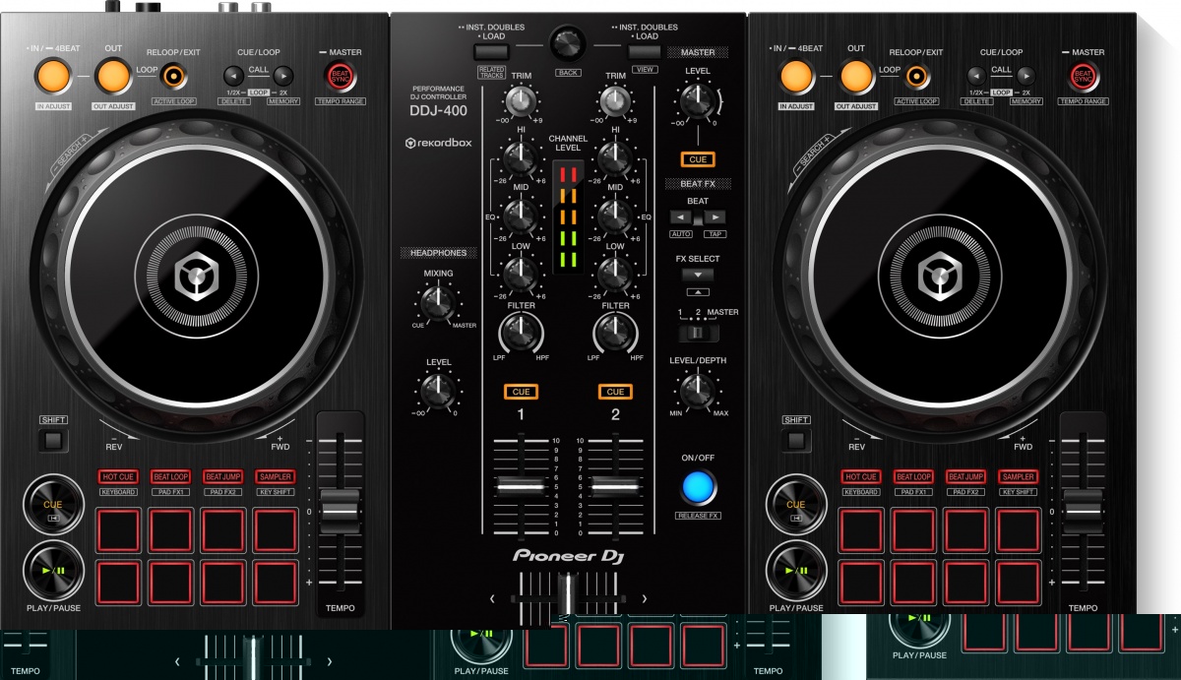Trigger first top-row performance pad, right deck
Image resolution: width=1181 pixels, height=680 pixels.
(862, 530)
